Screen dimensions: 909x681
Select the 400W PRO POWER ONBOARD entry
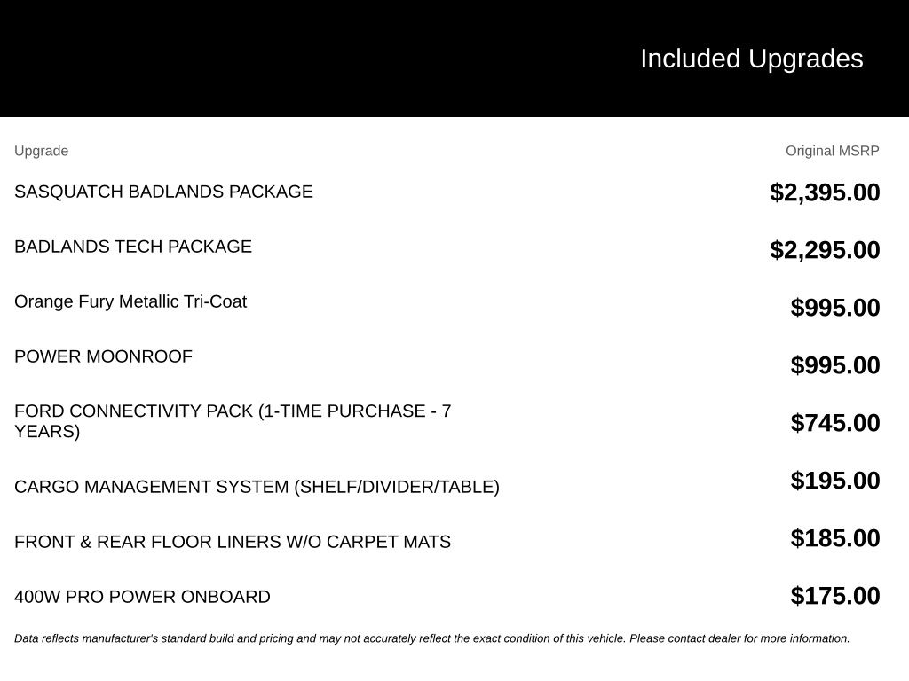point(142,597)
